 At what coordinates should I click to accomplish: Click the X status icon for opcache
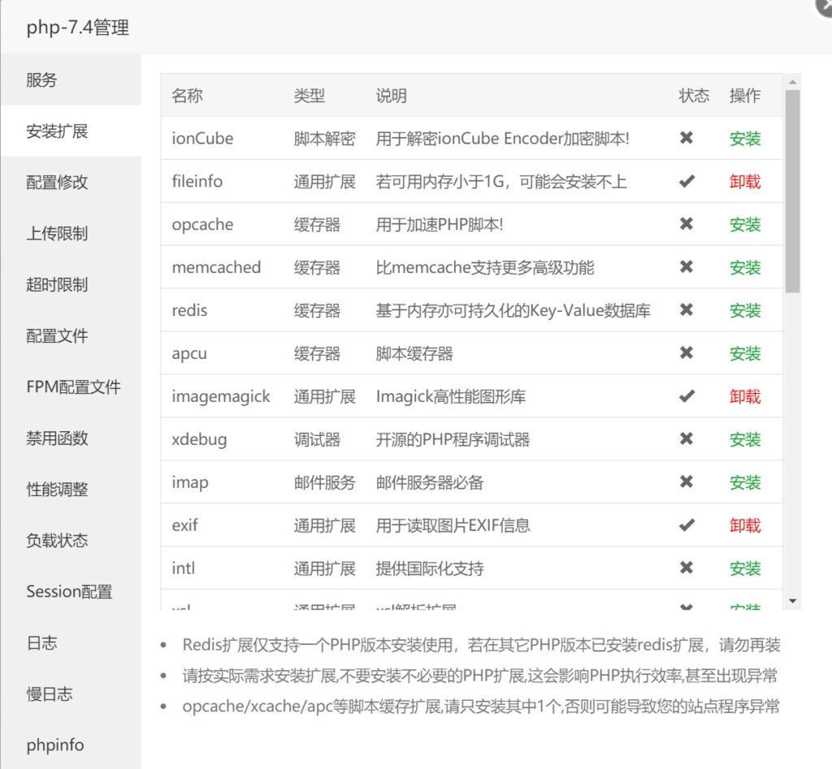(x=687, y=224)
